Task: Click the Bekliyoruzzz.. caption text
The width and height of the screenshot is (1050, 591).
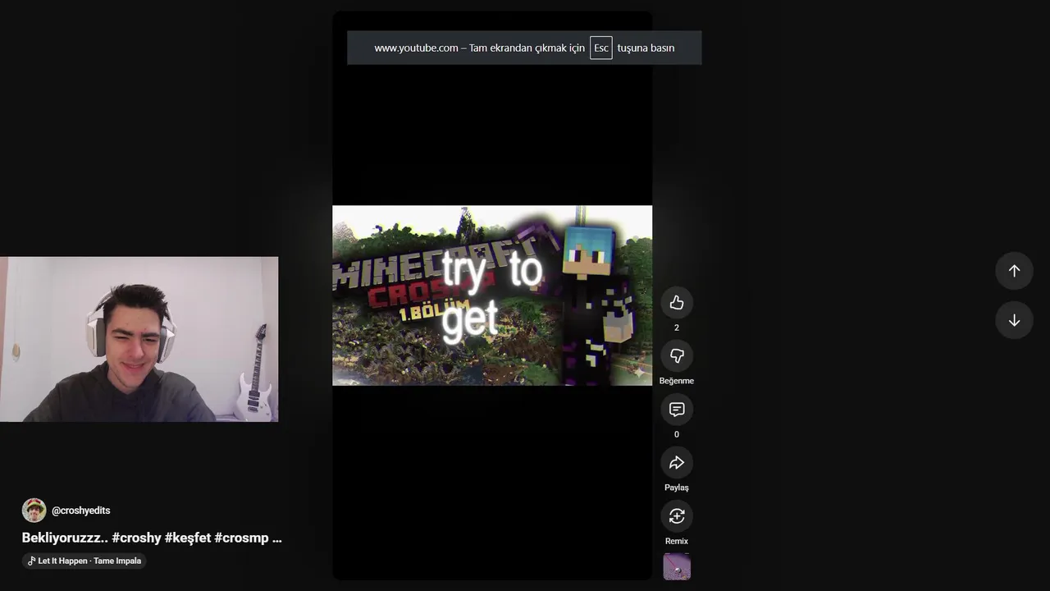Action: point(65,538)
